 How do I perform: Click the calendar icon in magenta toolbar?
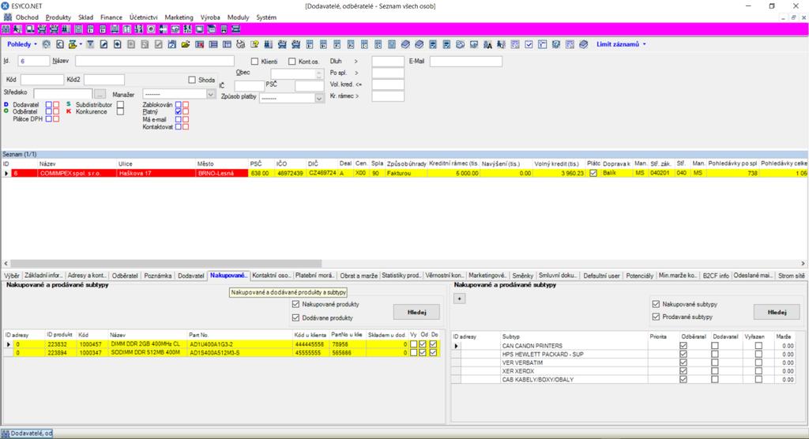pos(212,29)
